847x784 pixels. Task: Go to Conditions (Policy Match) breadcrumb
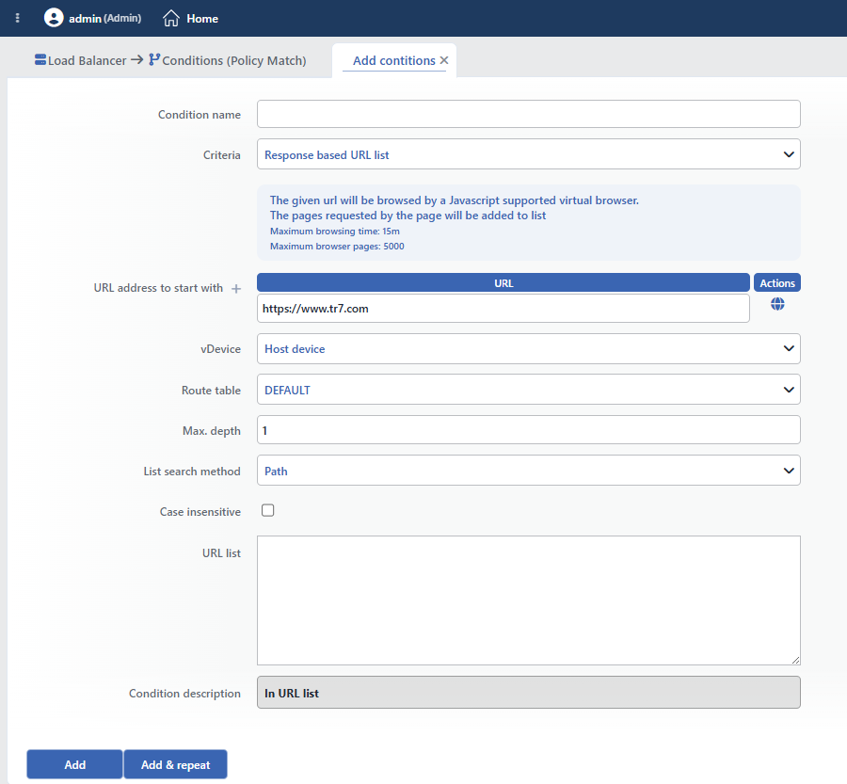click(x=234, y=60)
